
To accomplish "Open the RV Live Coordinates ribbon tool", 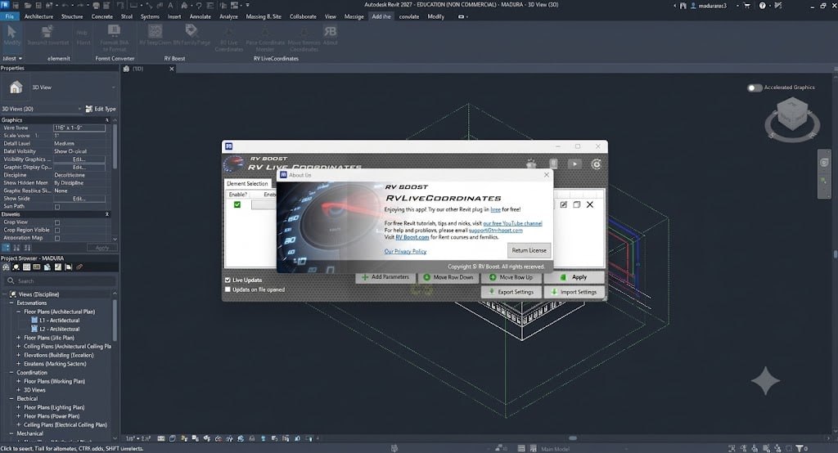I will [x=229, y=38].
